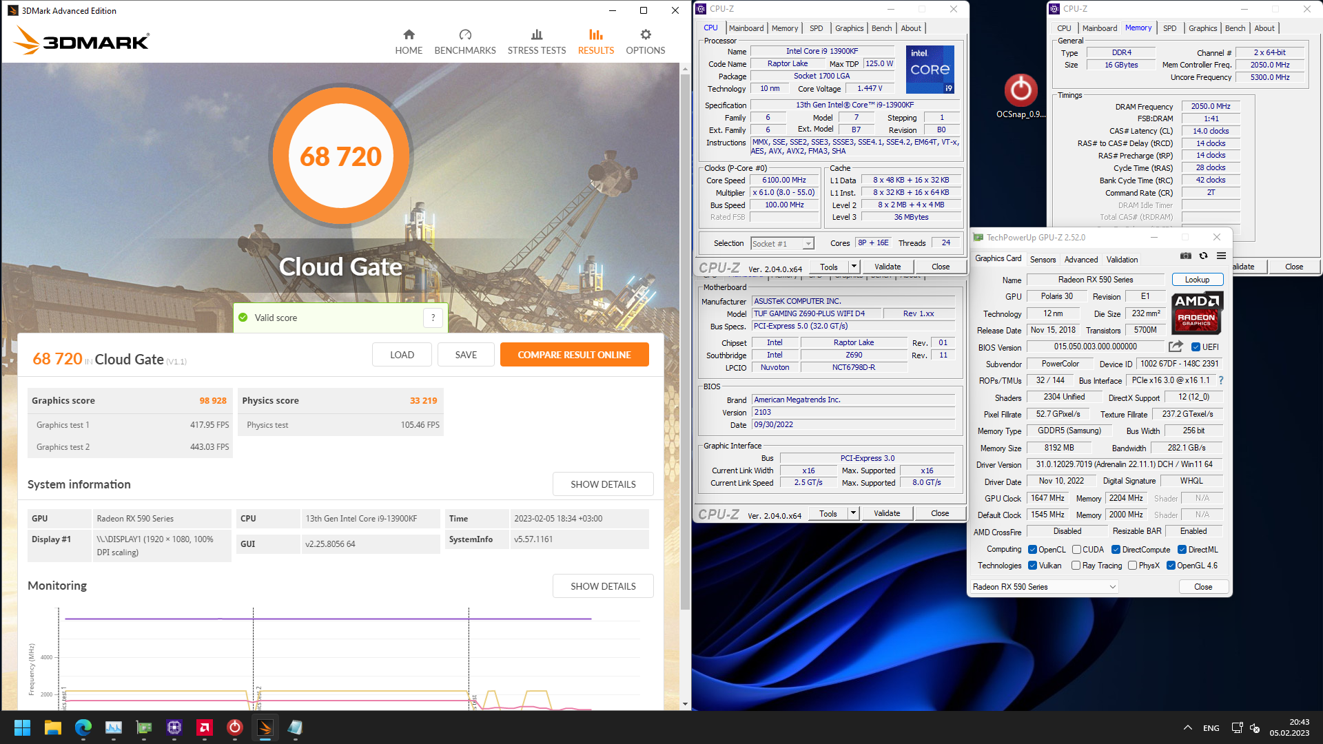Open the Windows Start menu
This screenshot has width=1323, height=744.
point(22,727)
